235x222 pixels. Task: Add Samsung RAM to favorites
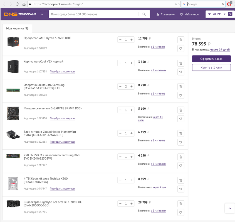pyautogui.click(x=180, y=95)
